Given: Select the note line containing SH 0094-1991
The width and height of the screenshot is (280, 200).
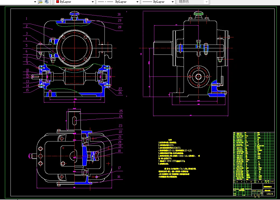Looking at the screenshot, I should (x=171, y=161).
